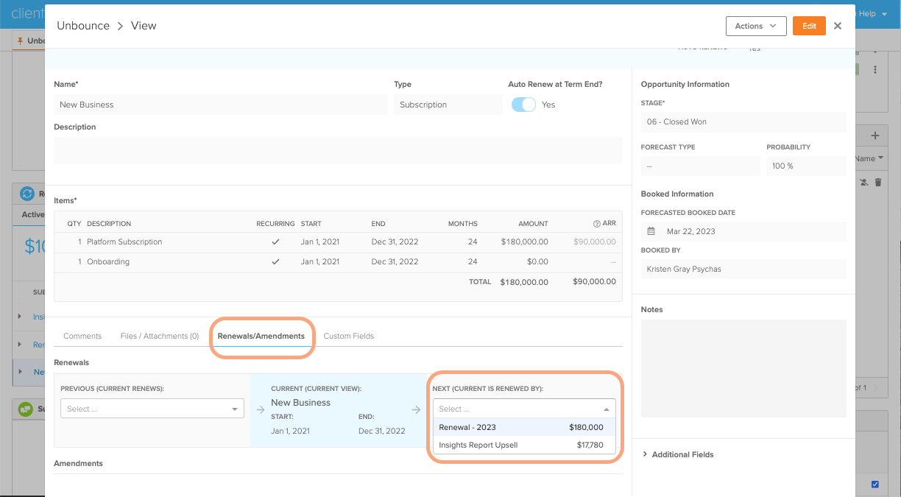Click the Unbounce breadcrumb link
The image size is (901, 497).
(83, 26)
